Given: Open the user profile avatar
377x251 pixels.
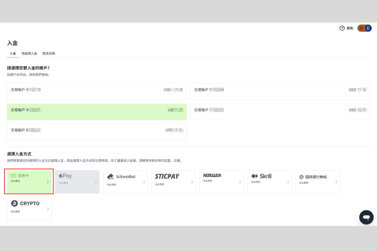Looking at the screenshot, I should [x=364, y=28].
